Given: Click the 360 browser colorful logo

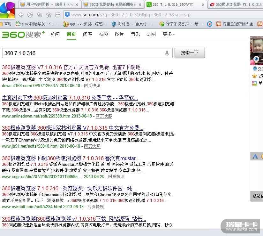Looking at the screenshot, I should 7,10.
